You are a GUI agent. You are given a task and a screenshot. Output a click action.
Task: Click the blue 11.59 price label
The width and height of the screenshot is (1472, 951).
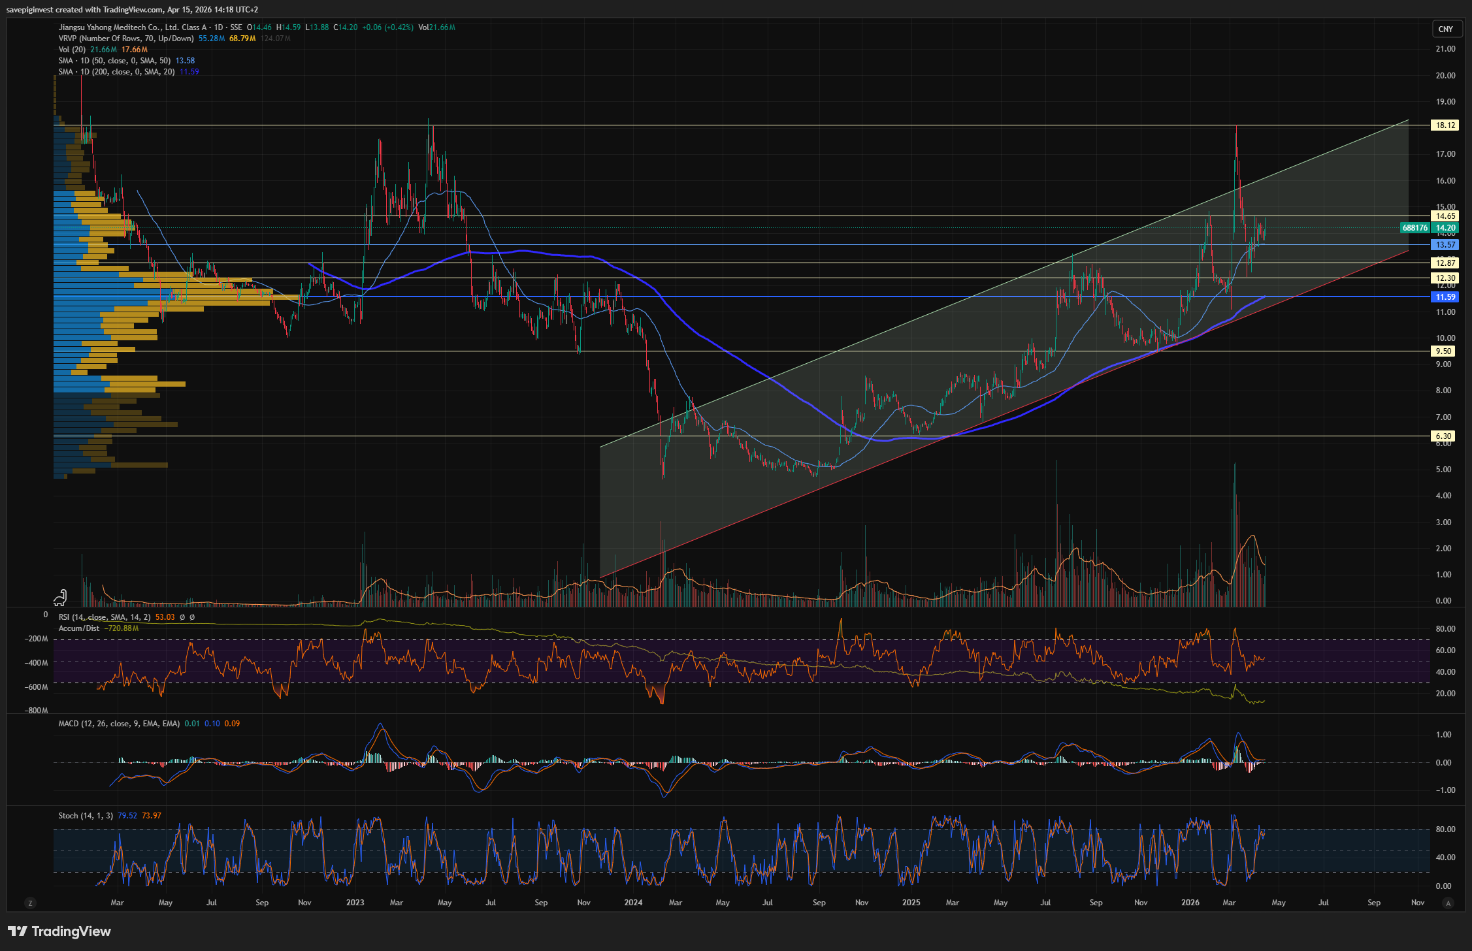pos(1444,297)
